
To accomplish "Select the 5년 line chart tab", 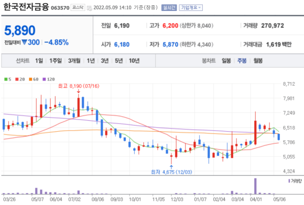I will tap(119, 61).
